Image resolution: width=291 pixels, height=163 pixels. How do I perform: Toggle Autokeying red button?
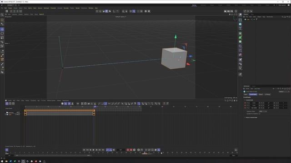pyautogui.click(x=131, y=150)
